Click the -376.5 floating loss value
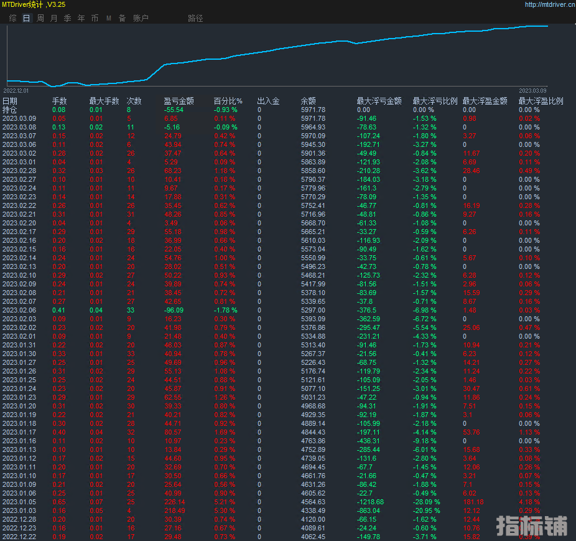The height and width of the screenshot is (541, 576). coord(366,311)
